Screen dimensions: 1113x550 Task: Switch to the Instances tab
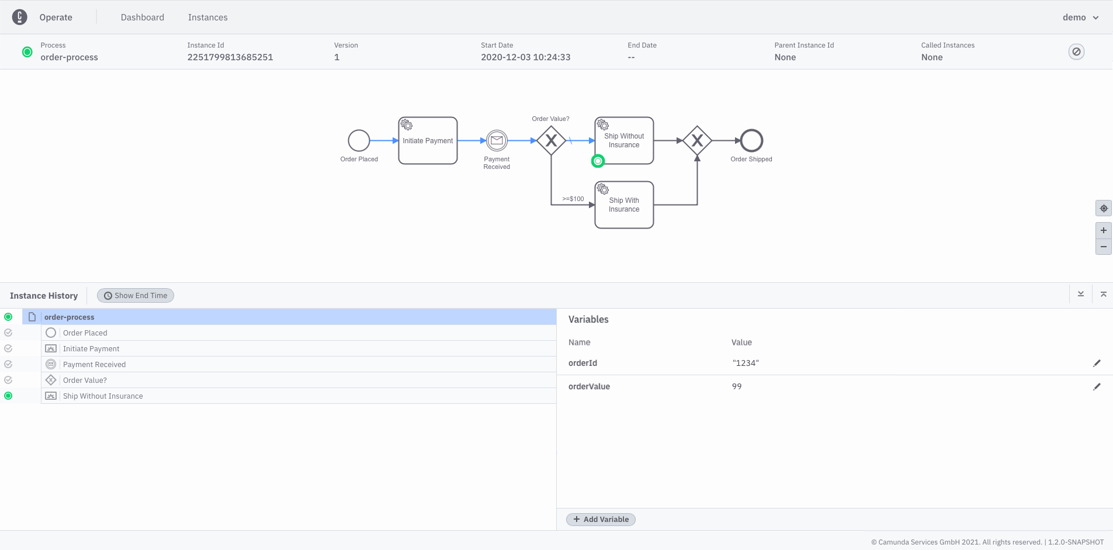click(x=207, y=17)
